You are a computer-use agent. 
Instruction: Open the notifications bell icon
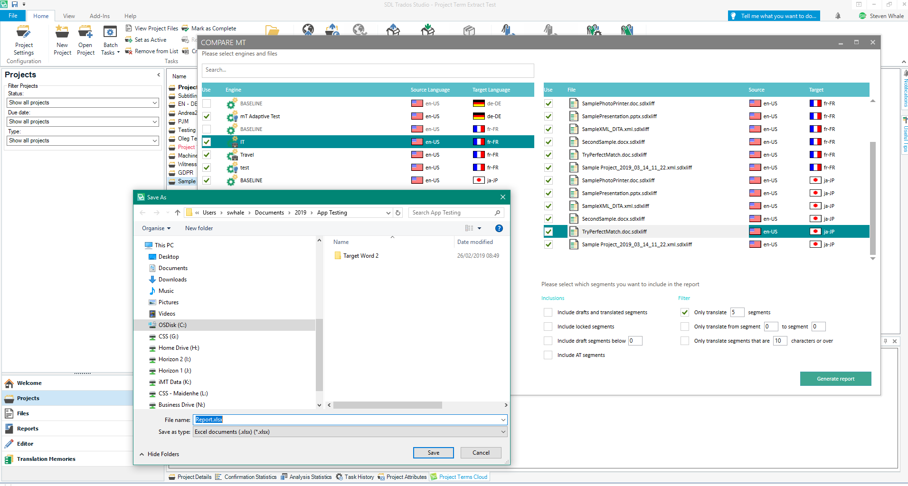point(838,16)
